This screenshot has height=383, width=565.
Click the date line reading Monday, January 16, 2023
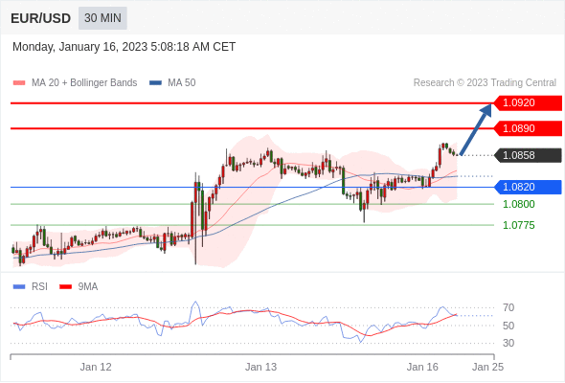(124, 47)
